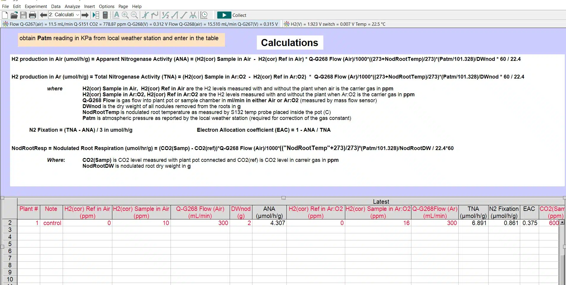Save the current experiment

[x=23, y=15]
